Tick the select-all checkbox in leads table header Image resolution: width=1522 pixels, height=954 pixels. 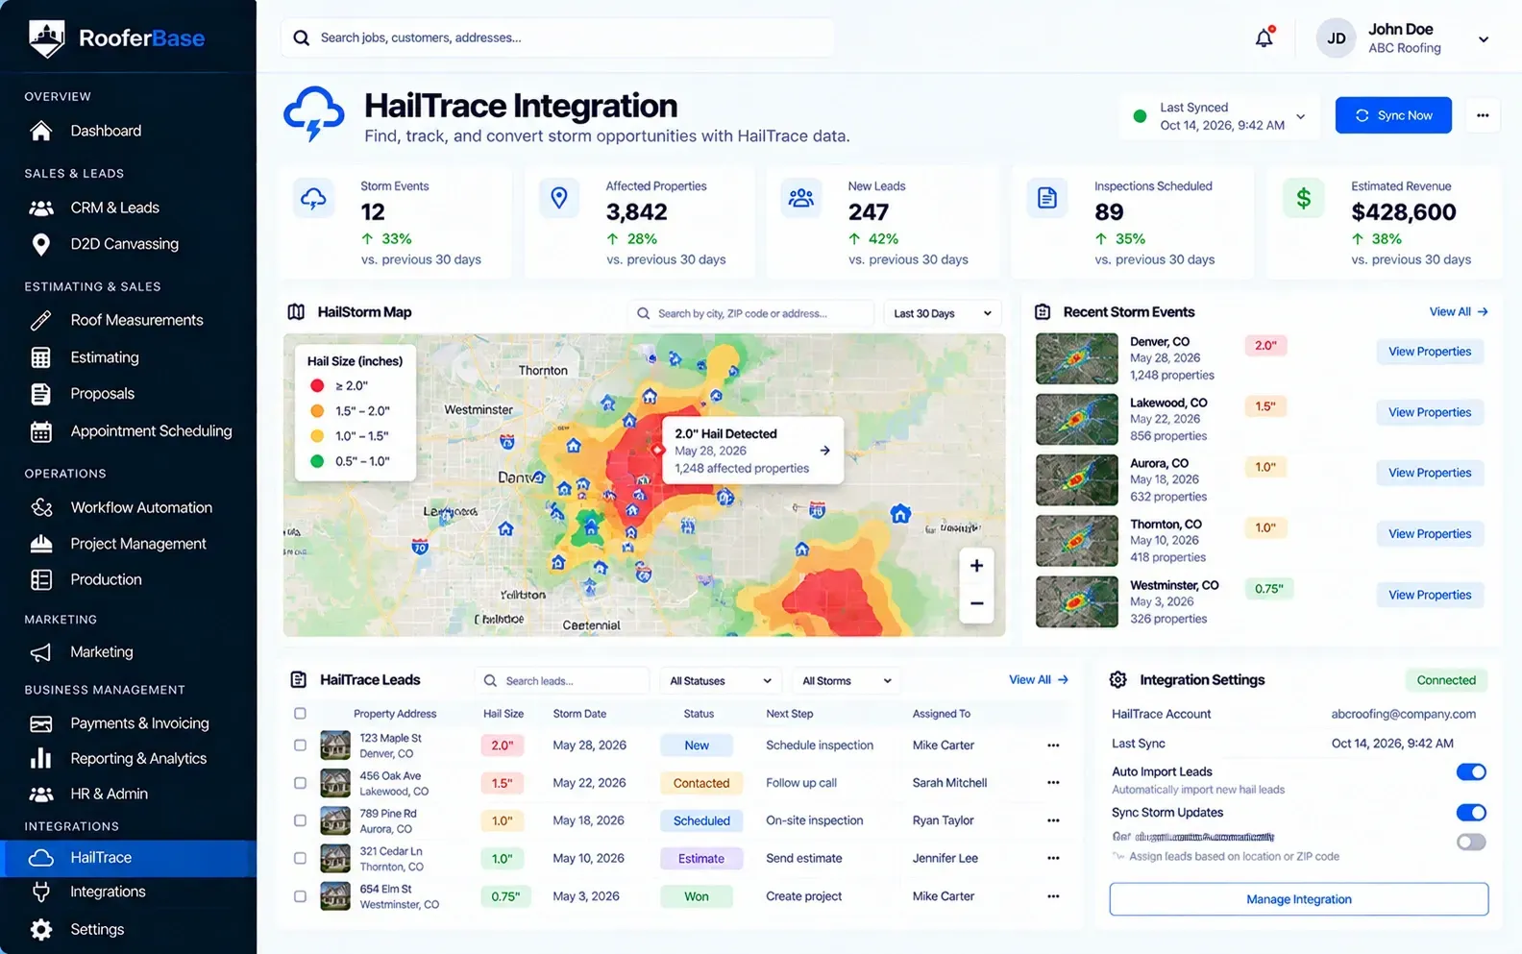point(300,714)
